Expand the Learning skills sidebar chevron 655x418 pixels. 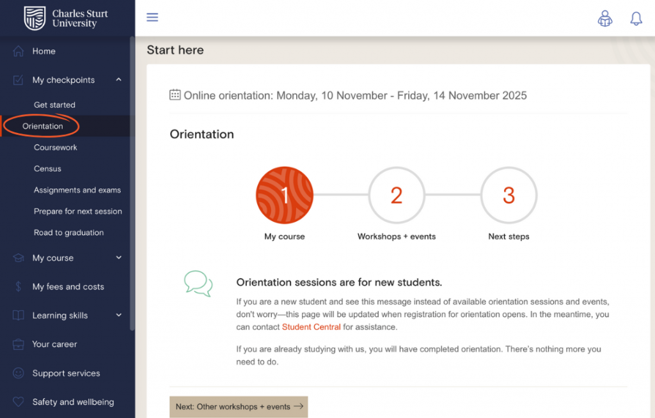coord(118,316)
